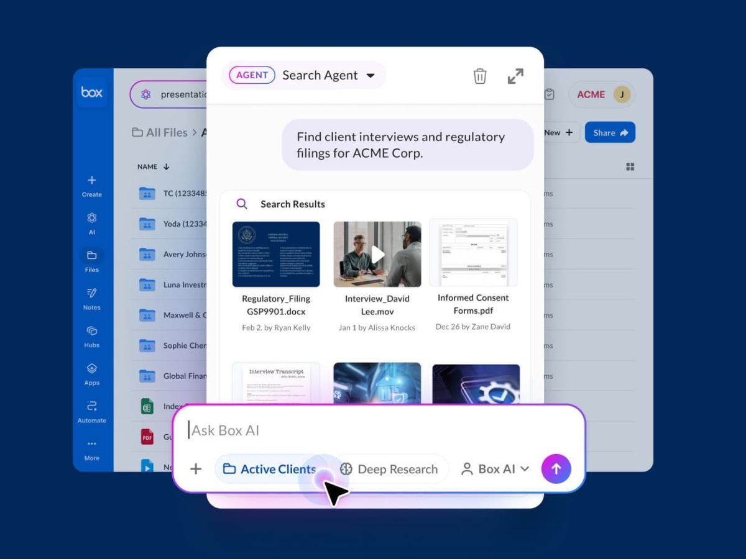Click the 'Dec 26 by Zane David' caption
This screenshot has width=746, height=559.
[x=473, y=326]
